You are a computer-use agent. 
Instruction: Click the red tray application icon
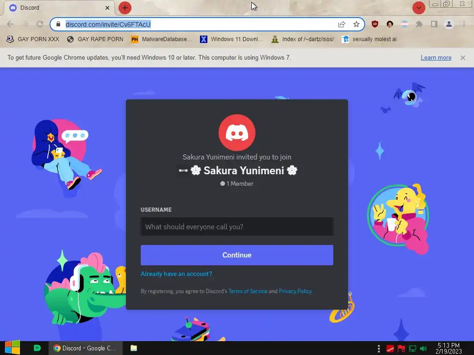coord(390,349)
